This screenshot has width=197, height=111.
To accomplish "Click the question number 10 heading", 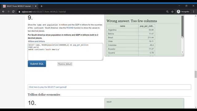I will 32,103.
